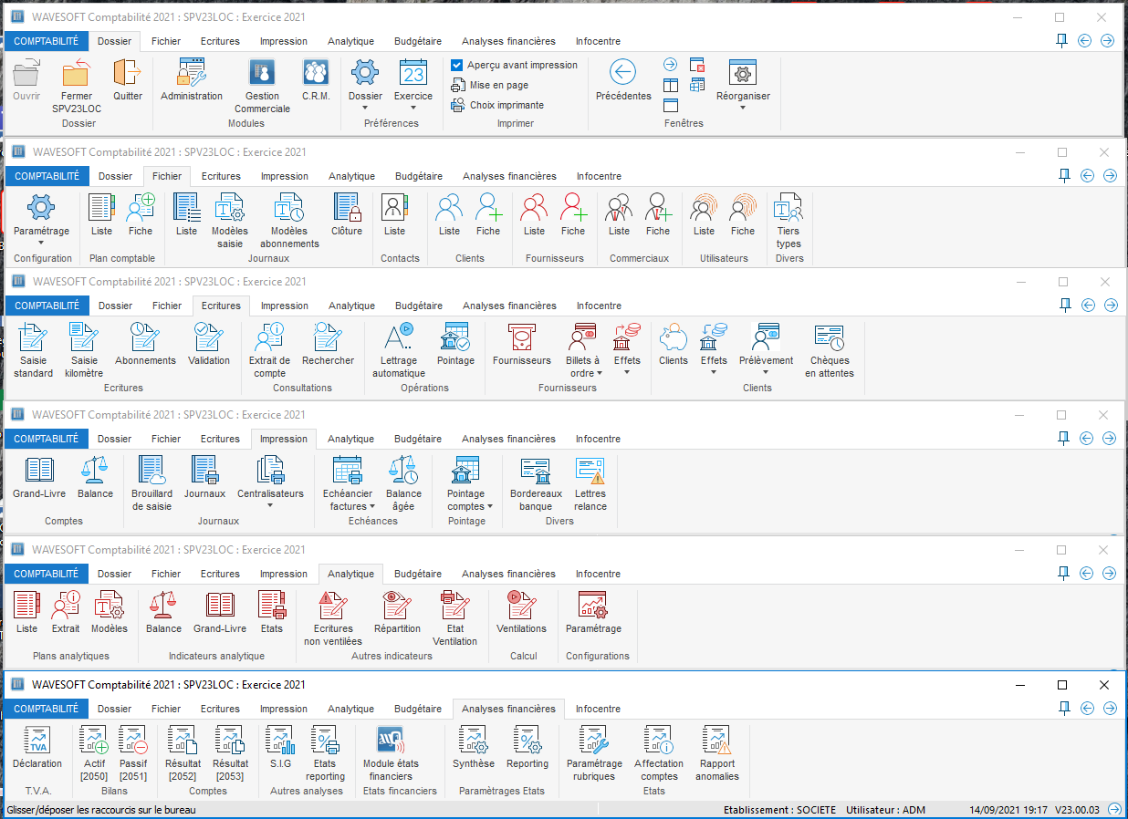Viewport: 1128px width, 819px height.
Task: Open Bordereaux banque icon
Action: coord(536,471)
